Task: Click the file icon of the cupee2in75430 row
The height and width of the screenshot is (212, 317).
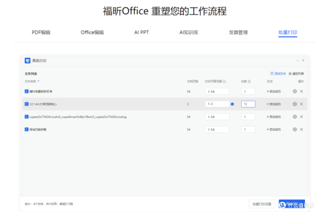Action: 26,117
